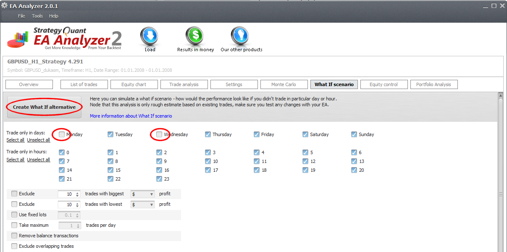Viewport: 507px width, 252px height.
Task: Uncheck hour 21 checkbox
Action: point(62,179)
